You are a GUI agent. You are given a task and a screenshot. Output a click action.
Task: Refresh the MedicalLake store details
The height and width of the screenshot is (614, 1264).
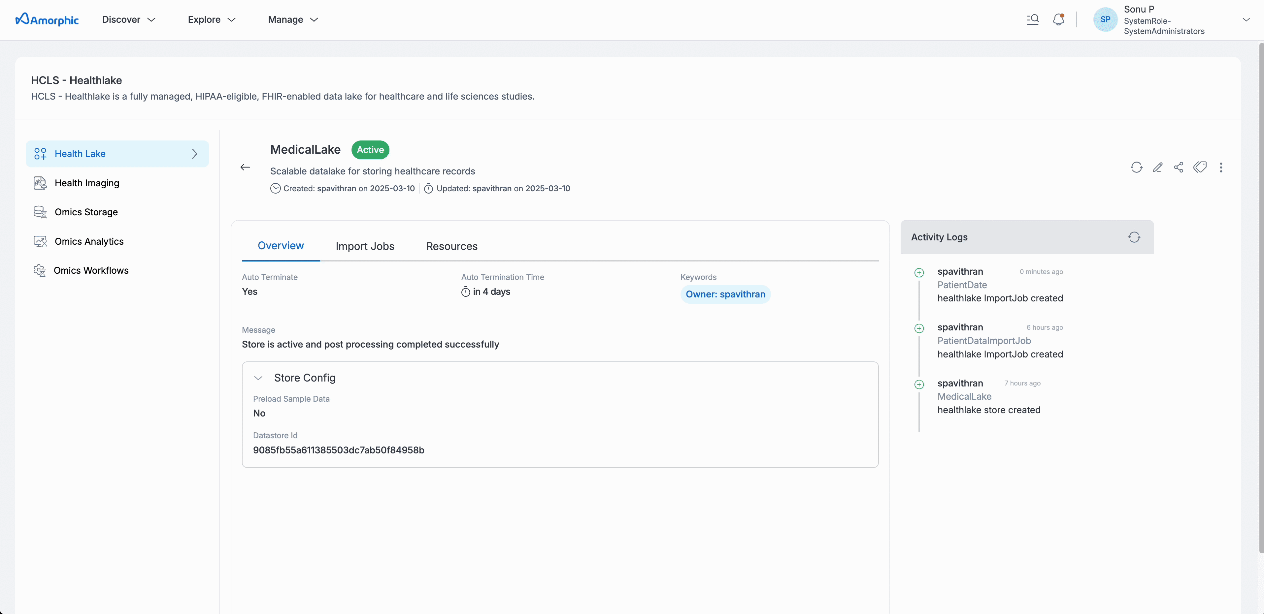[x=1136, y=168]
